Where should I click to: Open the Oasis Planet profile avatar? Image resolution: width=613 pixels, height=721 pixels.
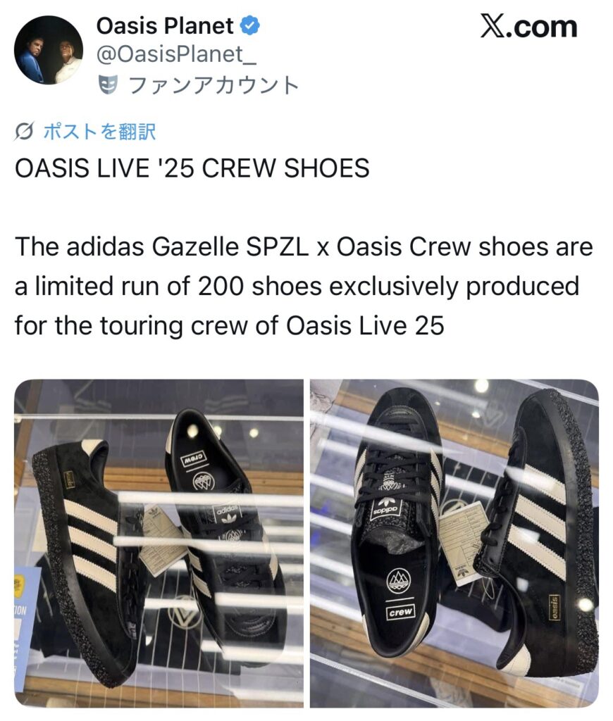click(x=49, y=50)
